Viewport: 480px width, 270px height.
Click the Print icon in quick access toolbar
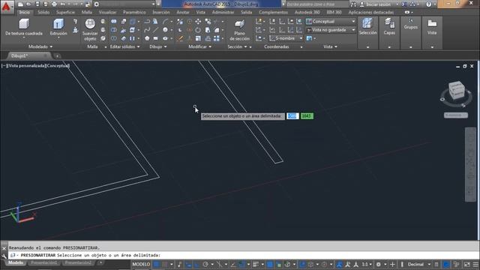(x=54, y=4)
